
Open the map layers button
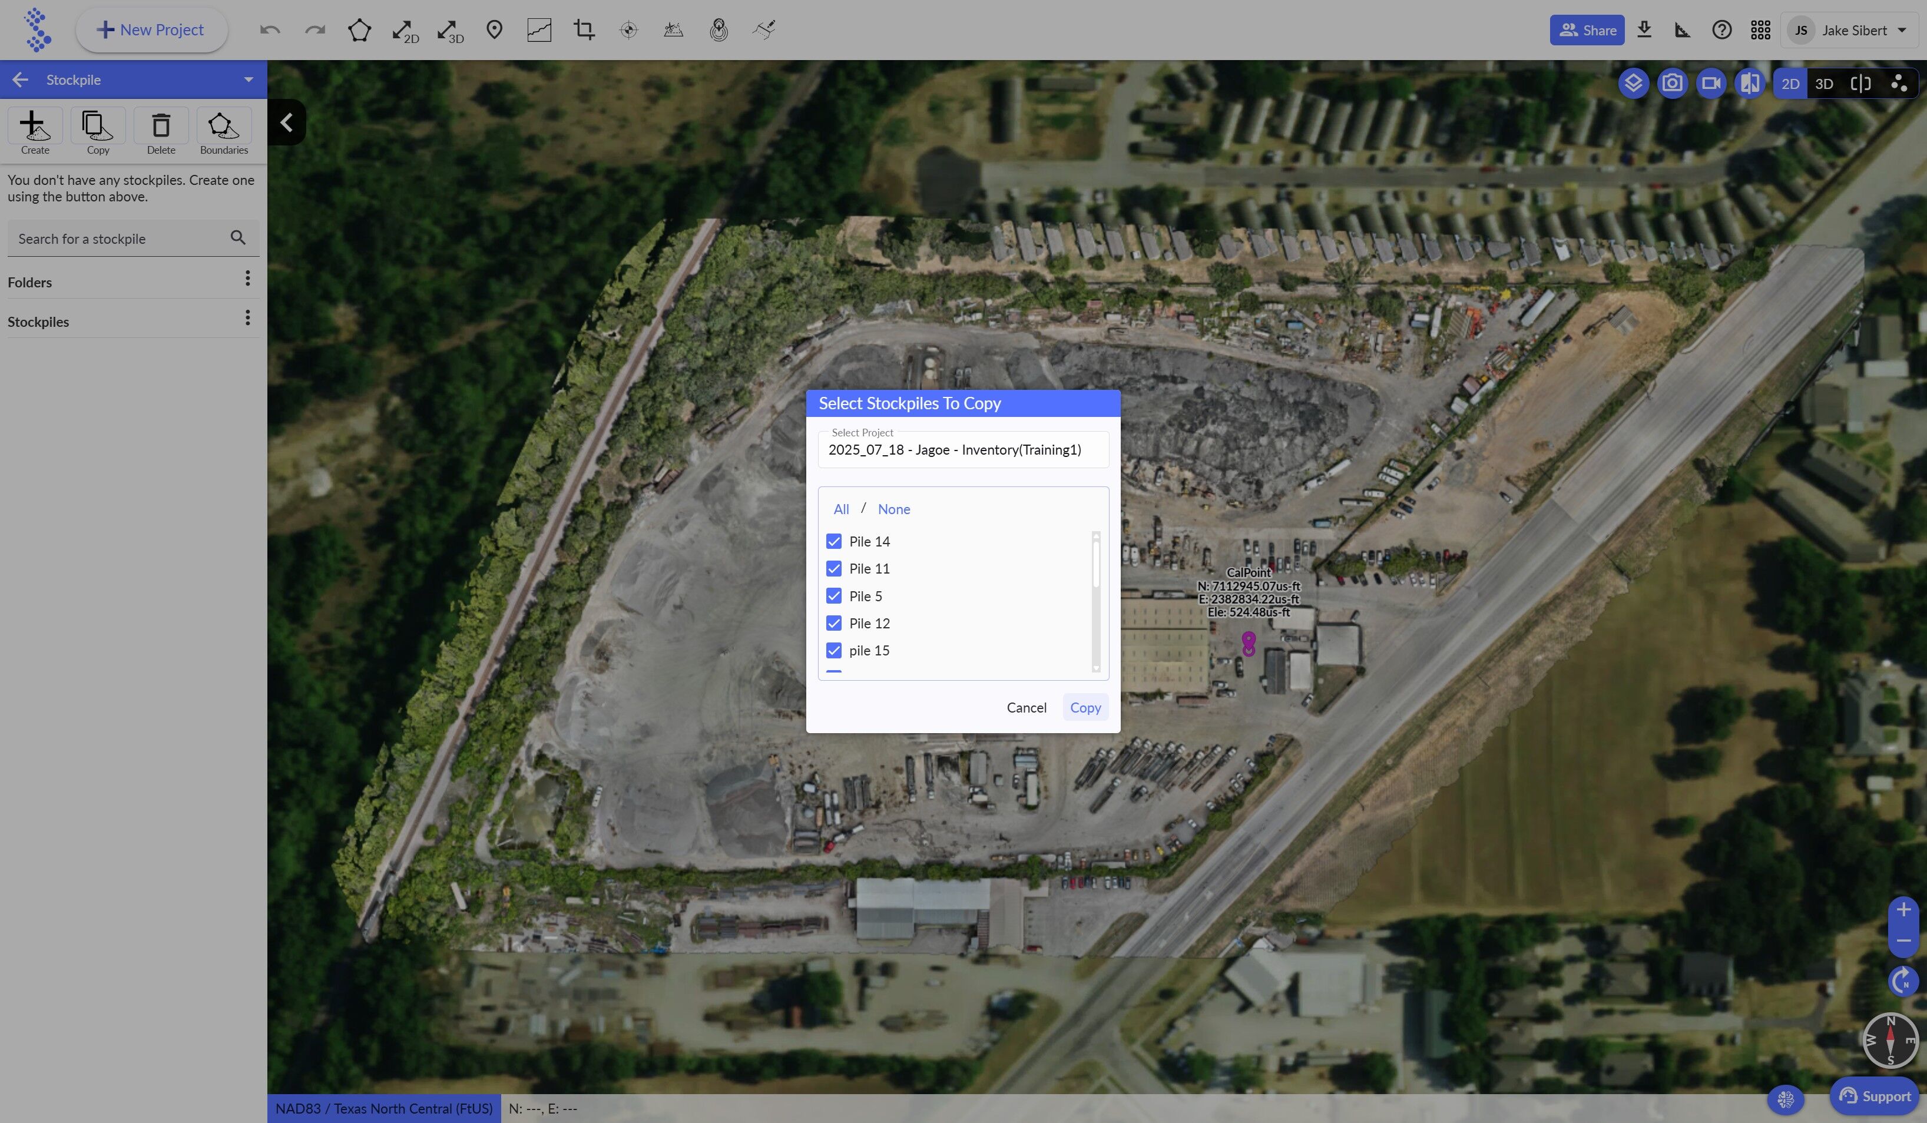1633,82
